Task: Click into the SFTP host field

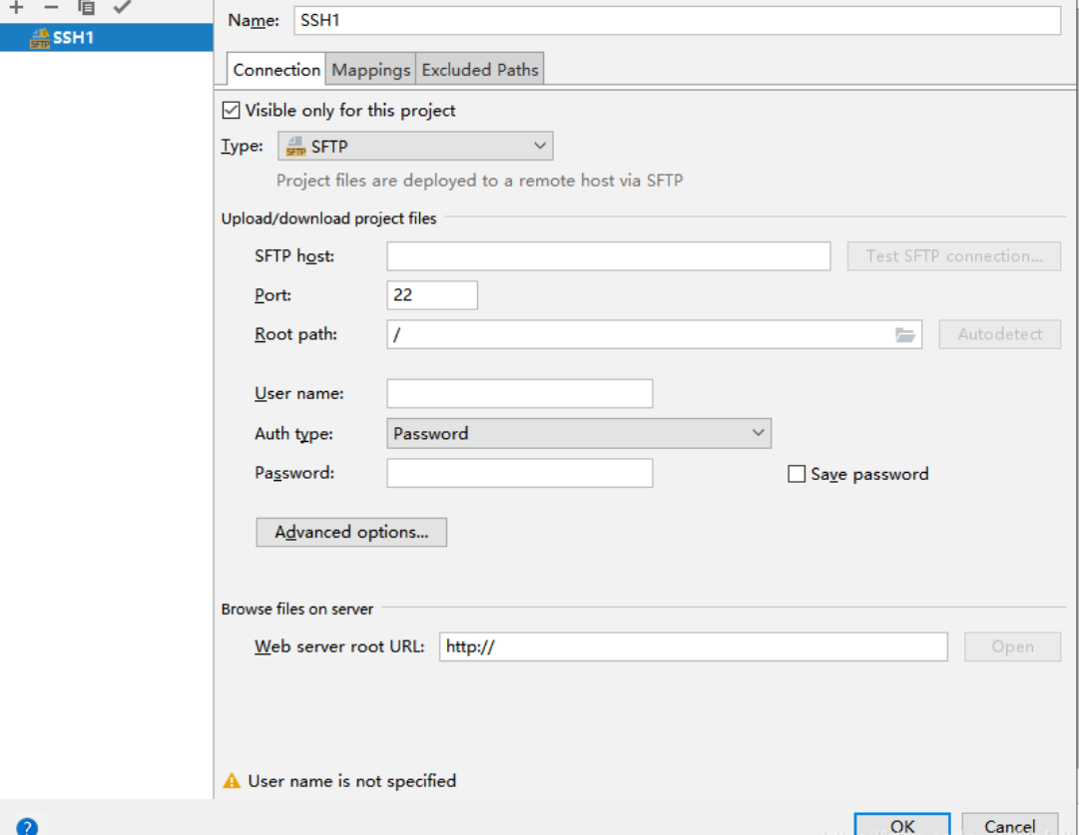Action: click(x=608, y=256)
